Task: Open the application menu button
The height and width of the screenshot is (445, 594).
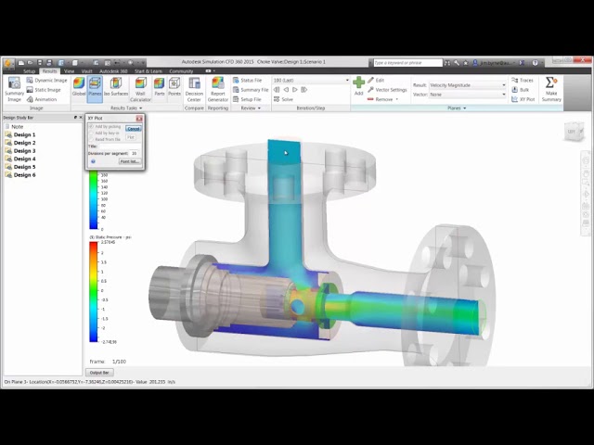Action: coord(8,63)
